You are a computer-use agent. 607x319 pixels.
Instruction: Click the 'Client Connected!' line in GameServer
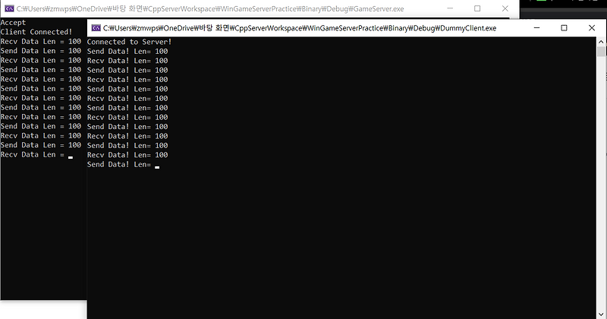pos(36,32)
